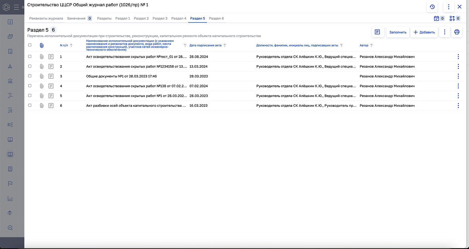Open the document icon in row 3
The image size is (469, 249).
point(51,76)
